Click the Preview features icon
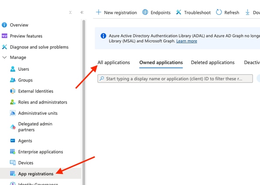The image size is (260, 185). tap(4, 36)
